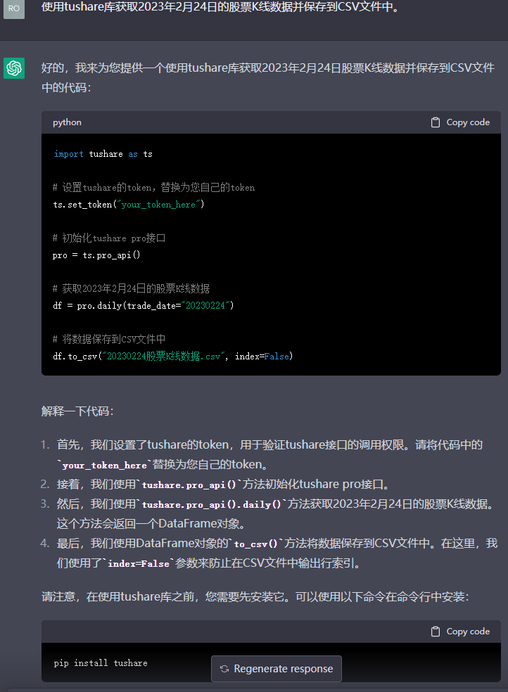
Task: Click the 'import tushare as ts' code line
Action: [103, 154]
